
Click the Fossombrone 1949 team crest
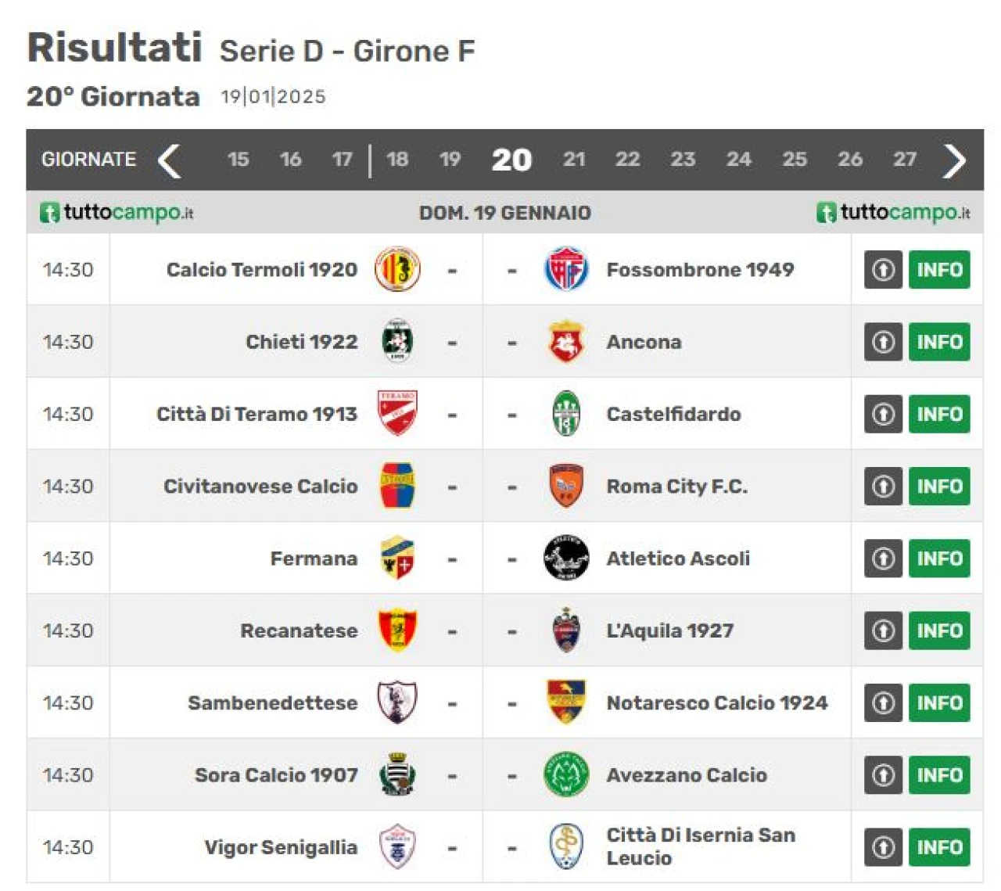point(565,269)
